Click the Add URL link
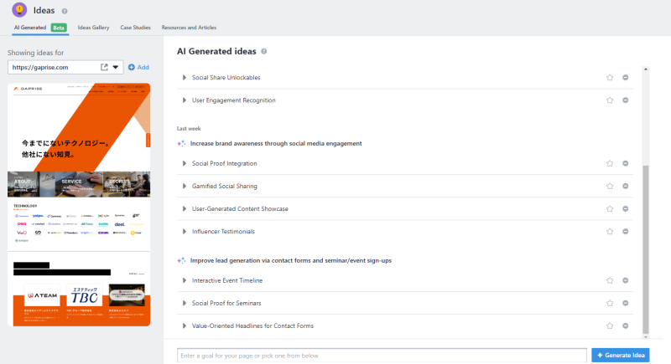Screen dimensions: 671x364 [x=138, y=67]
